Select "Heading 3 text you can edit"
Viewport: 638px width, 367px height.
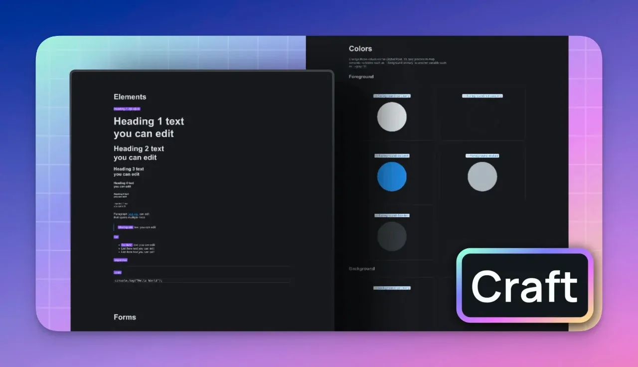[x=129, y=172]
